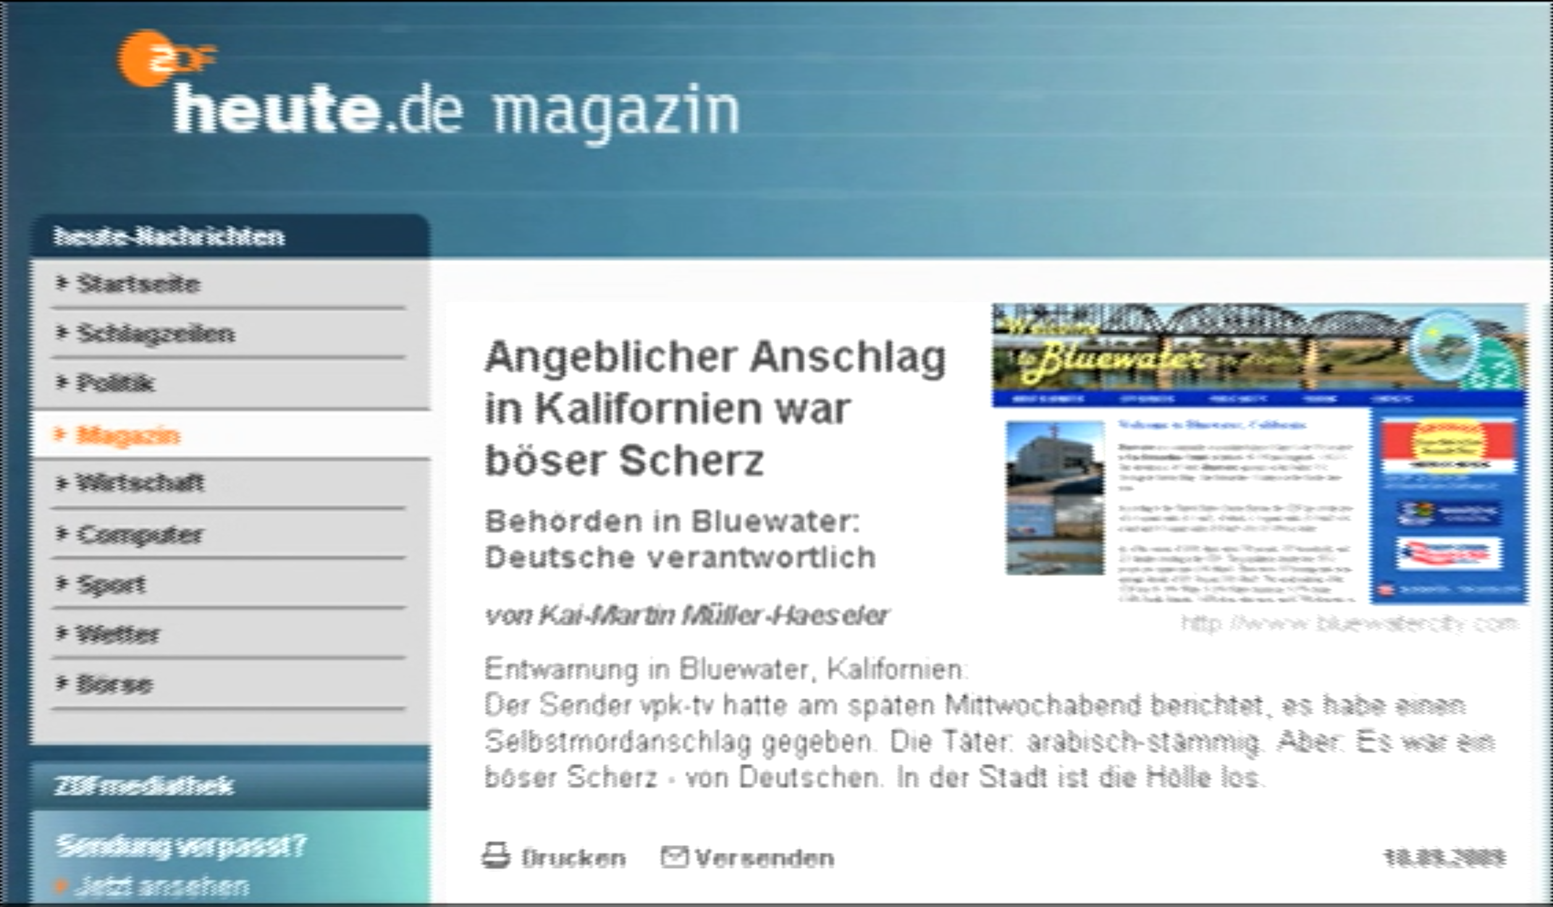The image size is (1553, 907).
Task: Select Politik in the navigation
Action: (116, 383)
